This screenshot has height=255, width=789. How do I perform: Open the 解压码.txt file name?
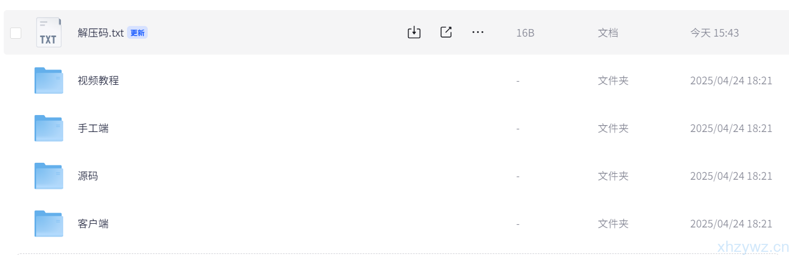tap(100, 33)
